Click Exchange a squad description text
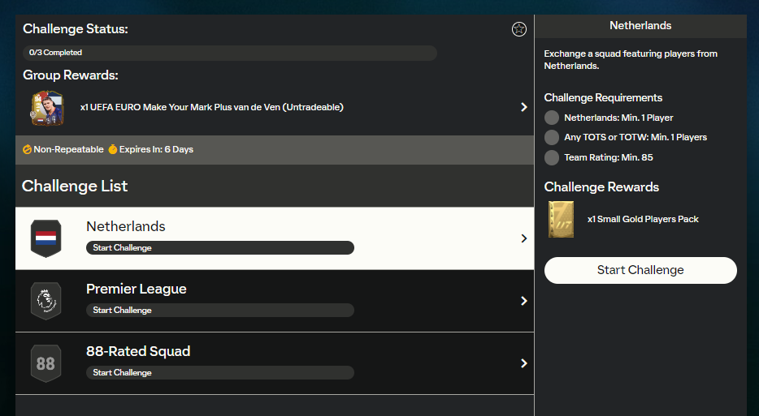The image size is (759, 416). pos(631,60)
